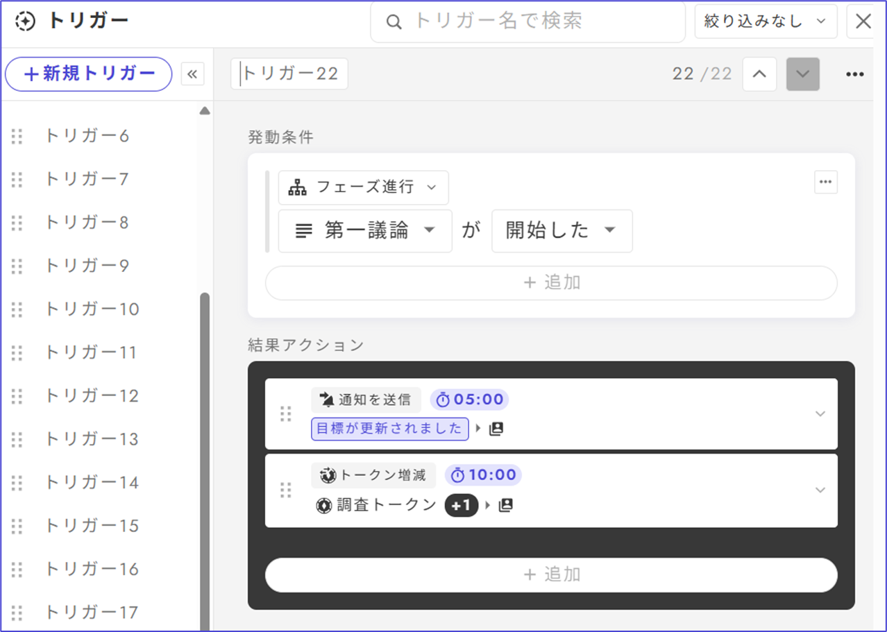Click the collapse sidebar double-chevron icon
This screenshot has height=632, width=887.
[x=192, y=74]
